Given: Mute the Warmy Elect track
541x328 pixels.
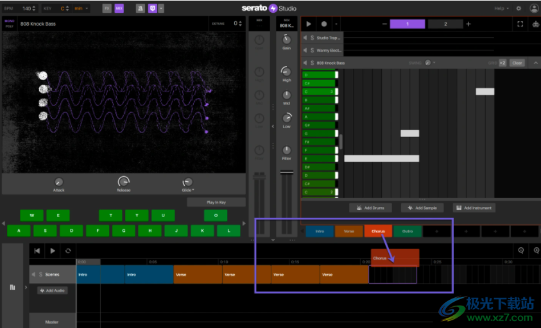Looking at the screenshot, I should point(305,51).
